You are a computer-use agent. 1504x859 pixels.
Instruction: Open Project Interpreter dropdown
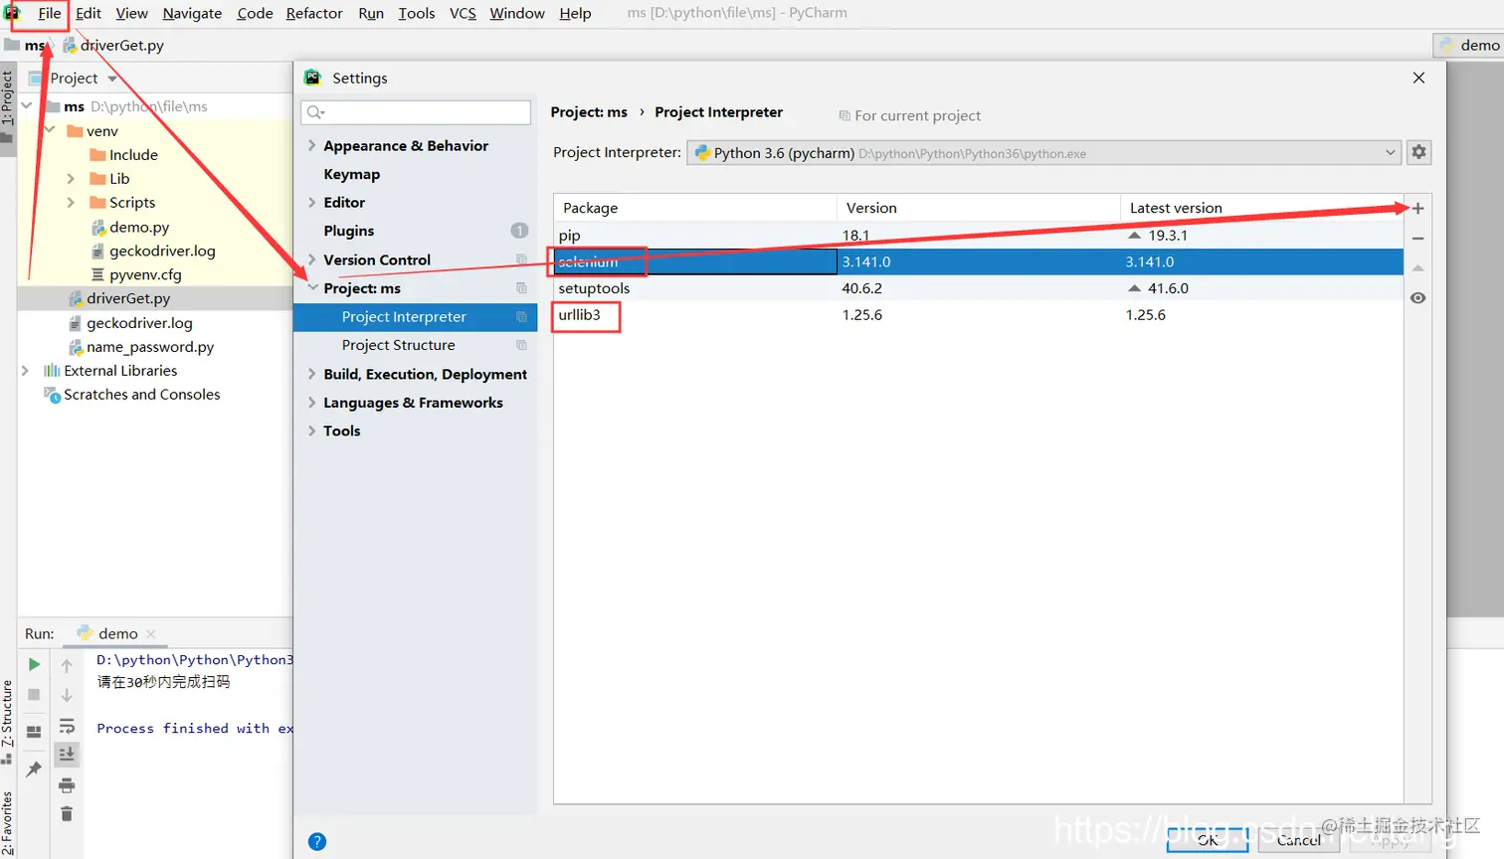click(1044, 152)
